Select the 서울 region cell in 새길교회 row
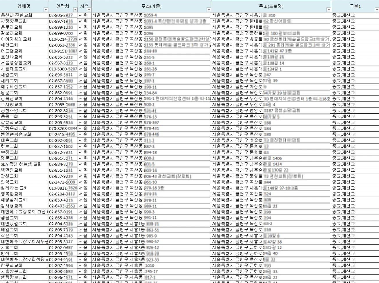The width and height of the screenshot is (379, 283). (x=85, y=75)
